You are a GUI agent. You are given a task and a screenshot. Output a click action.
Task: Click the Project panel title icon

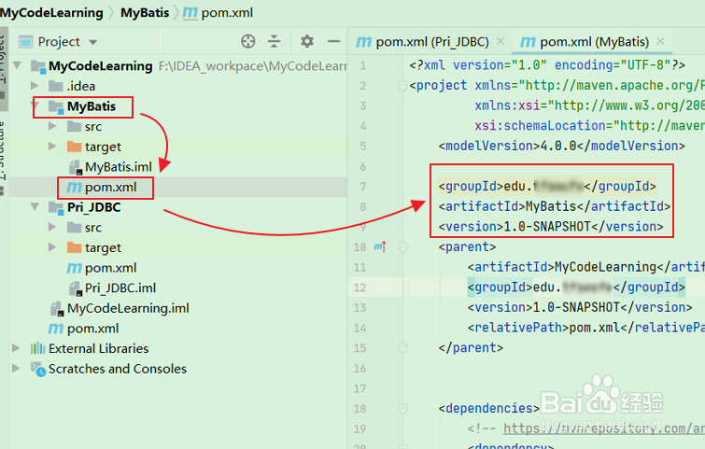[25, 42]
